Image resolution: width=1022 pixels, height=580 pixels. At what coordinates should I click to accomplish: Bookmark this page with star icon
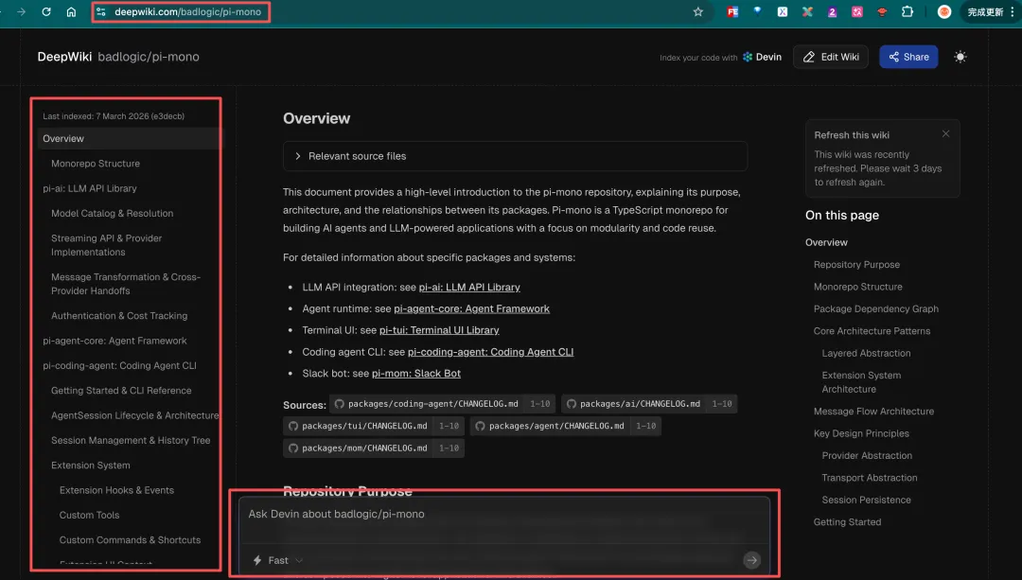pyautogui.click(x=698, y=11)
